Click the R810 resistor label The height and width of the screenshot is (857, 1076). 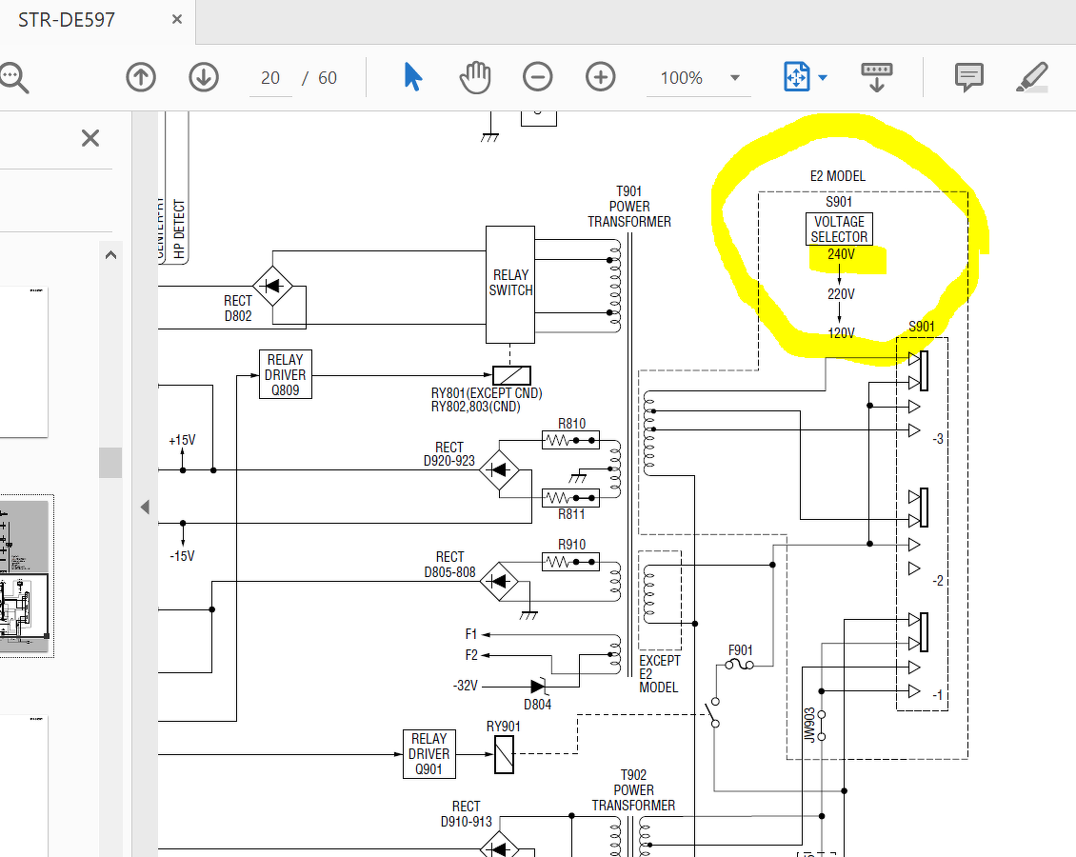571,424
